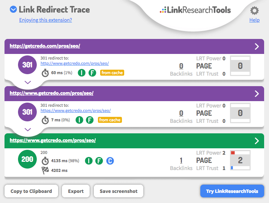
Task: Click the green F badge in the 7 ms row
Action: [90, 120]
